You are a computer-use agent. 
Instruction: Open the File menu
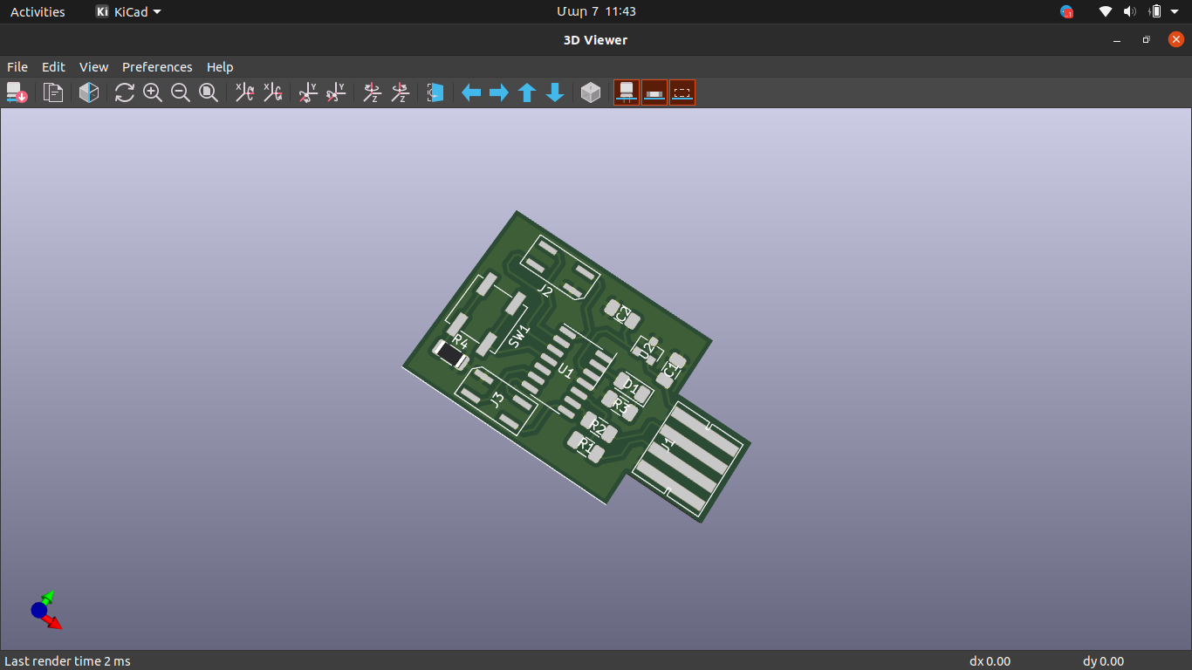[x=17, y=67]
